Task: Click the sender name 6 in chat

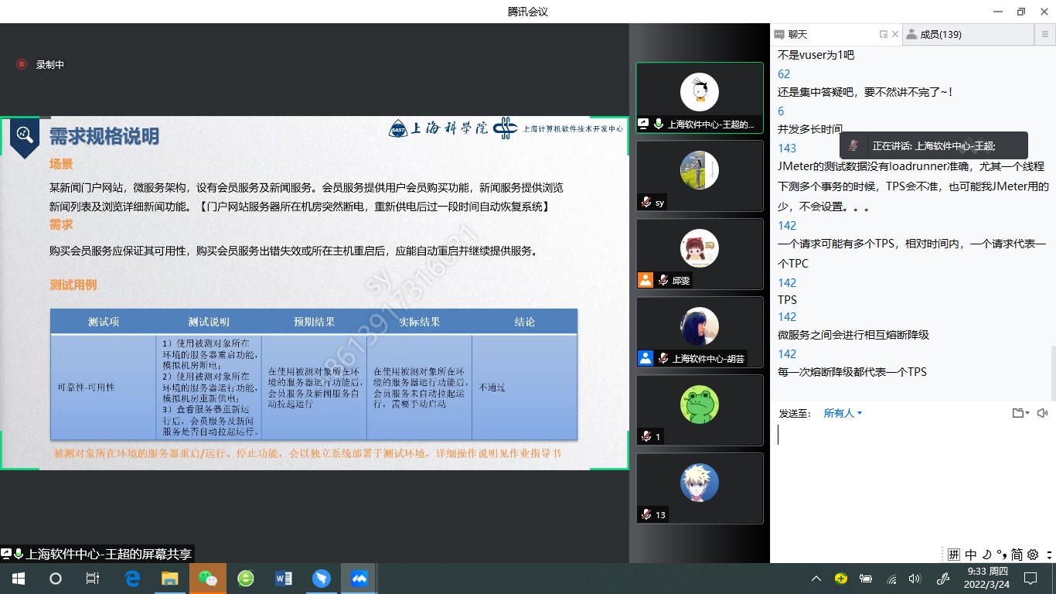Action: [x=781, y=111]
